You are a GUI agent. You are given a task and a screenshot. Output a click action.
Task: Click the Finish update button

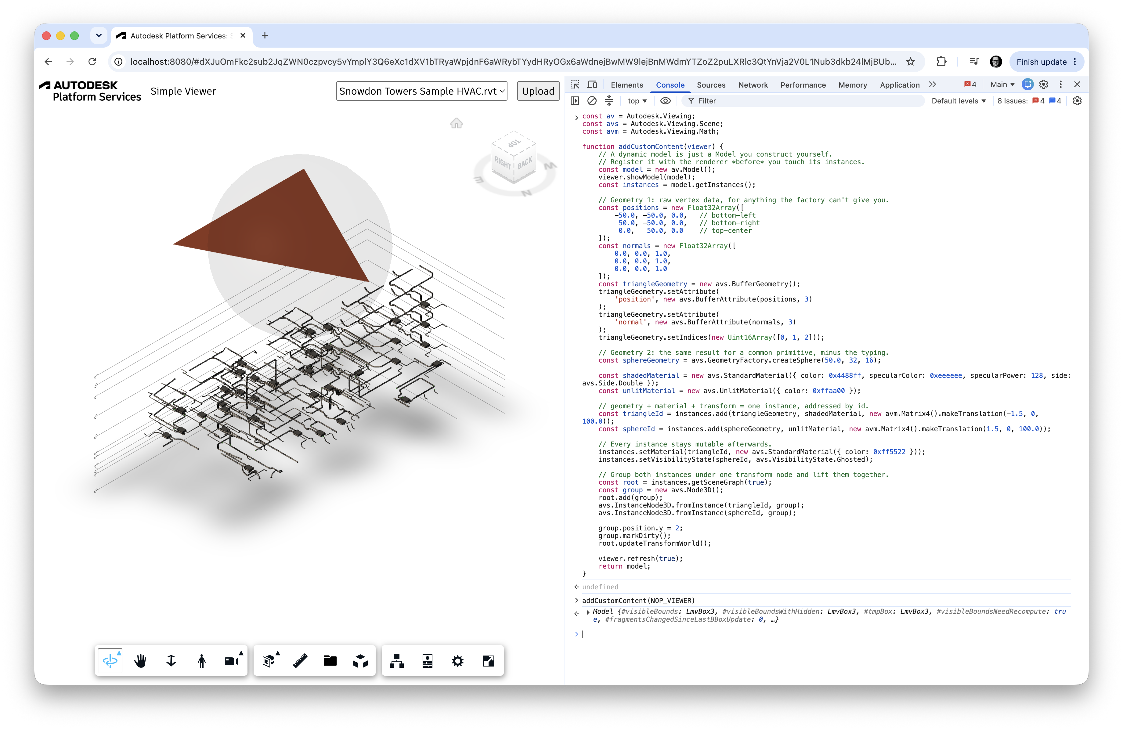(1047, 61)
